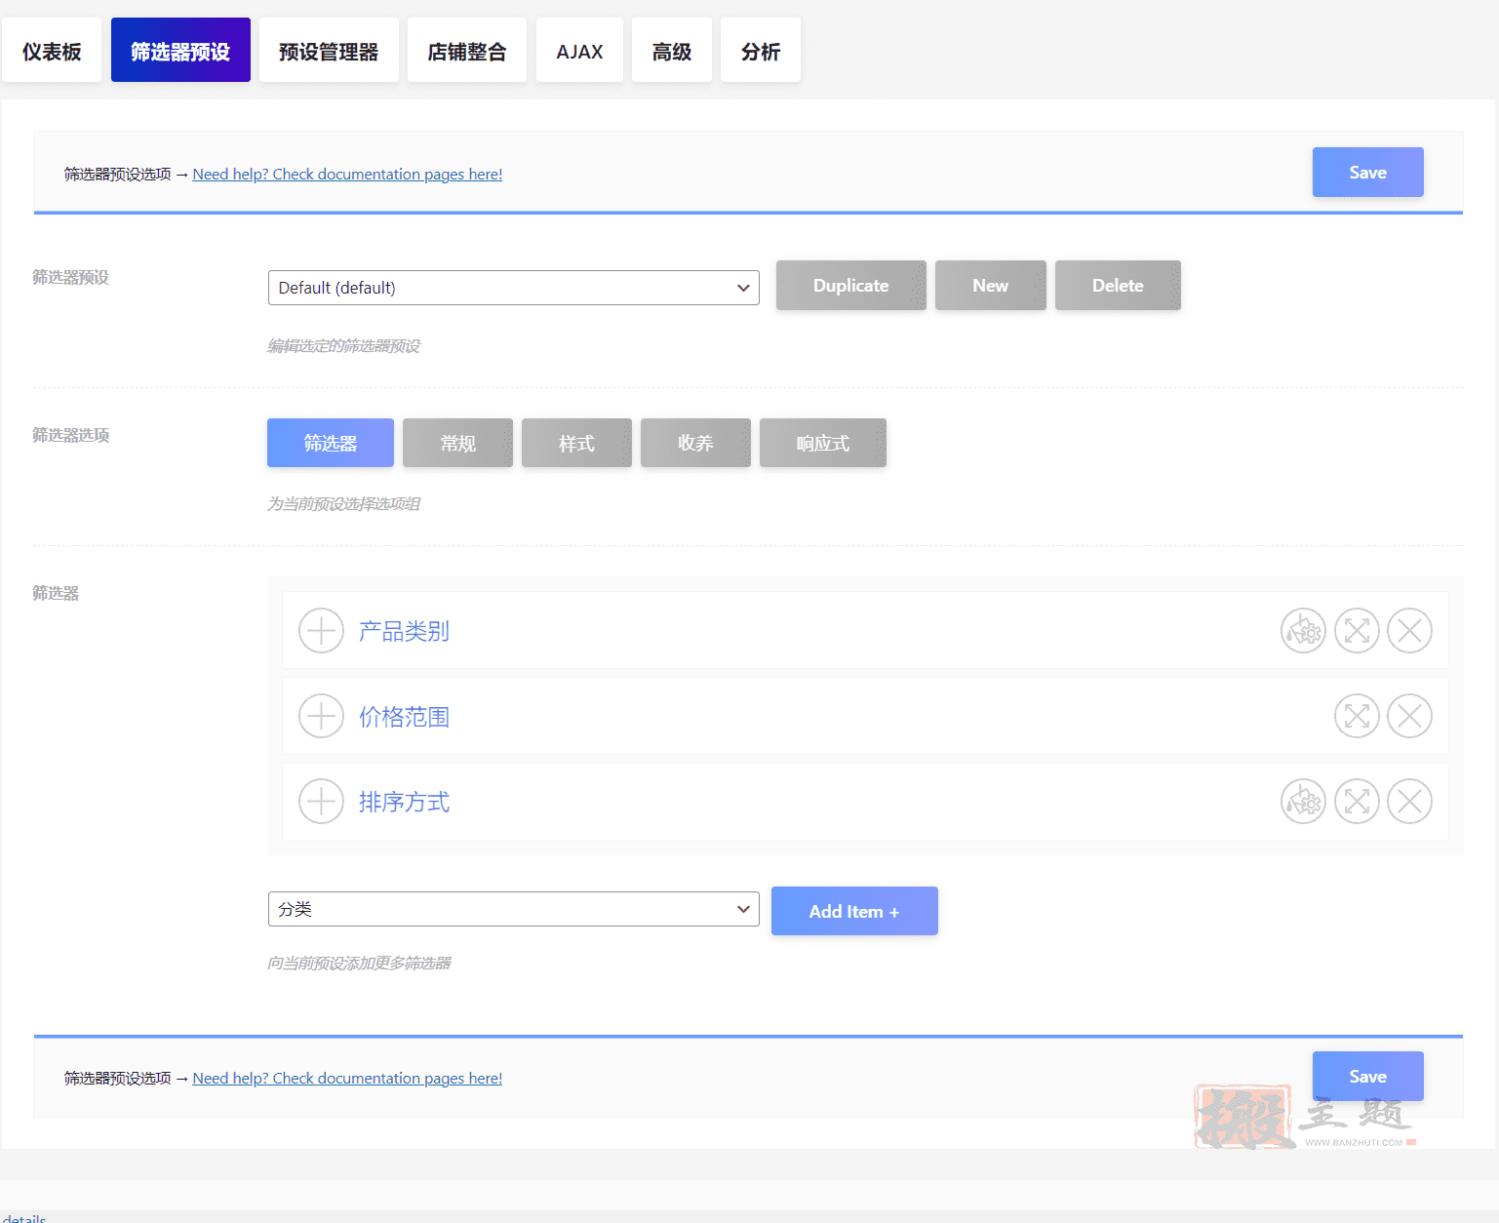Select the 响应式 options group

pos(823,443)
